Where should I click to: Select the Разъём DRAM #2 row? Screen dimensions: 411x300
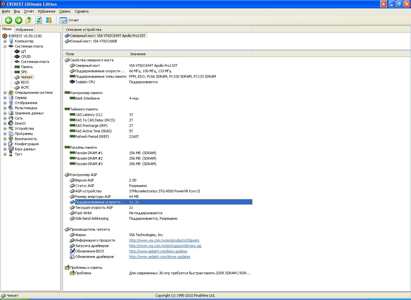(158, 158)
